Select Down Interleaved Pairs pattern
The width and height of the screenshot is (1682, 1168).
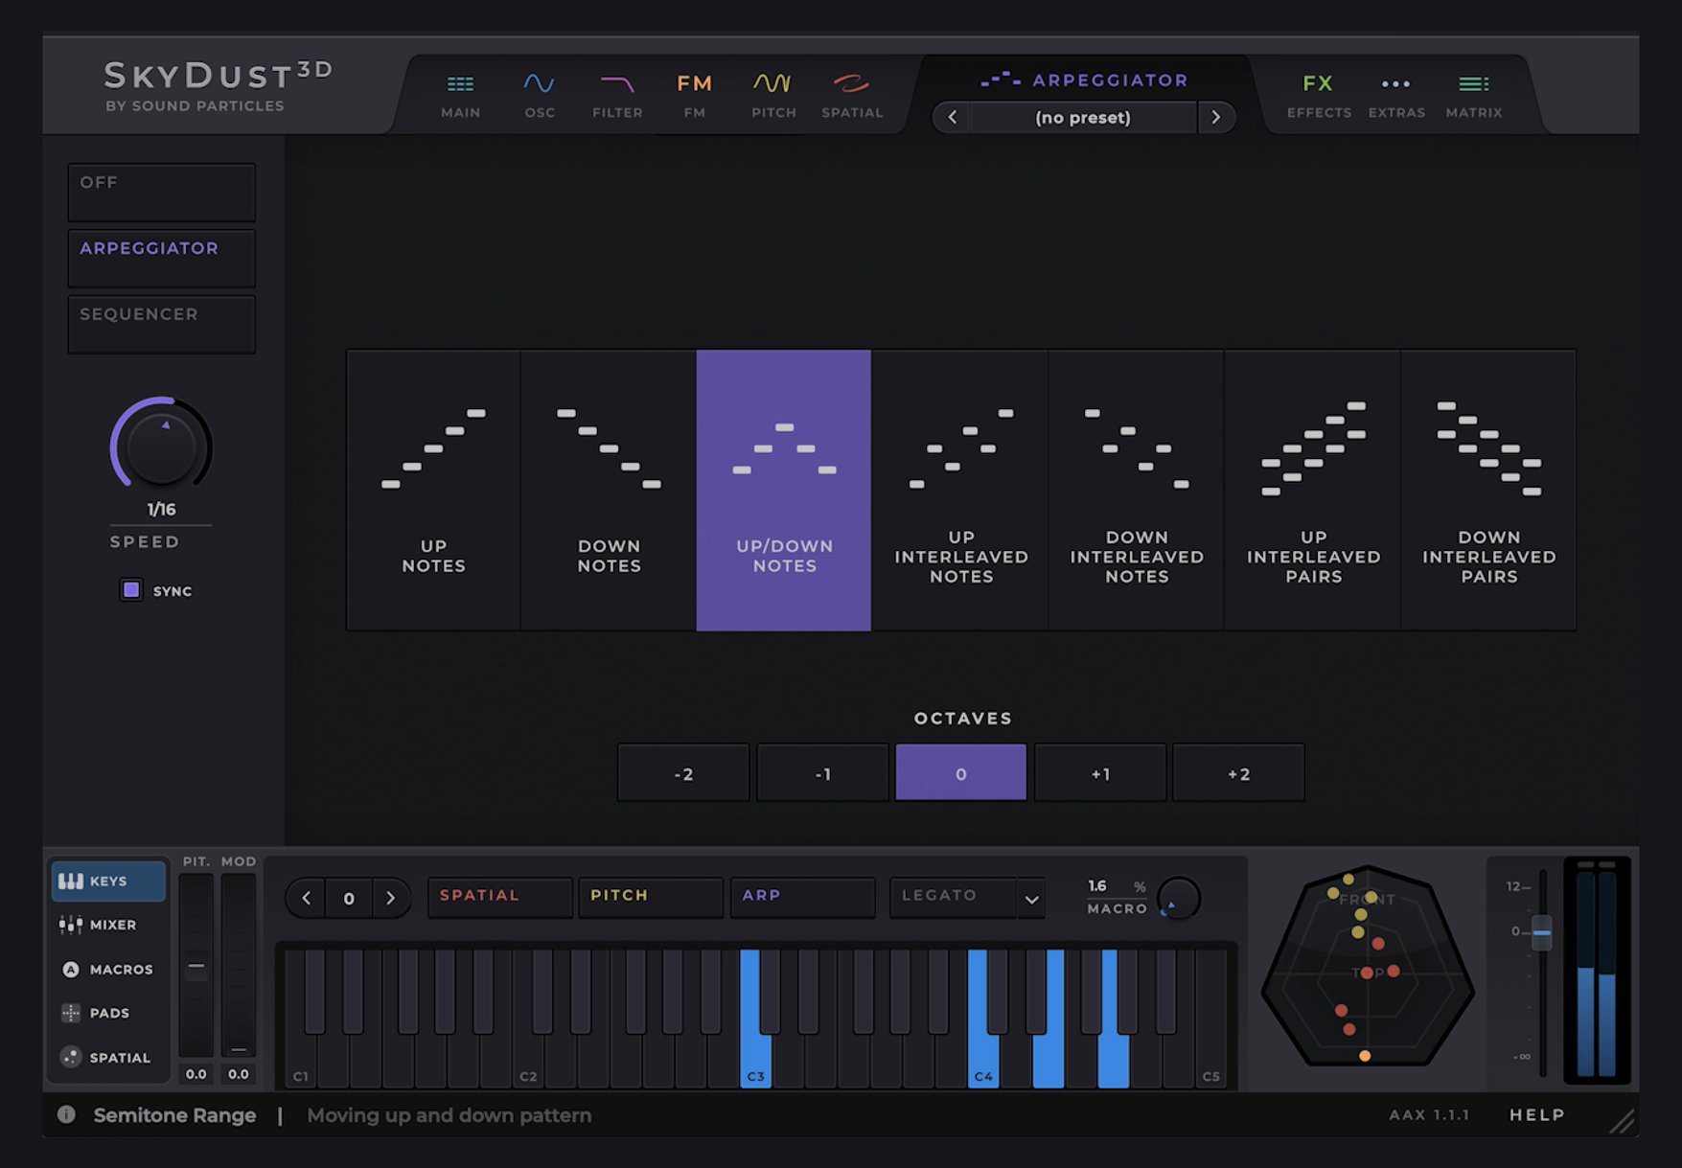[x=1488, y=490]
